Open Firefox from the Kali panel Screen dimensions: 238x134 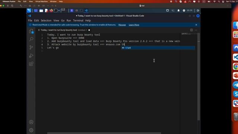(51, 10)
